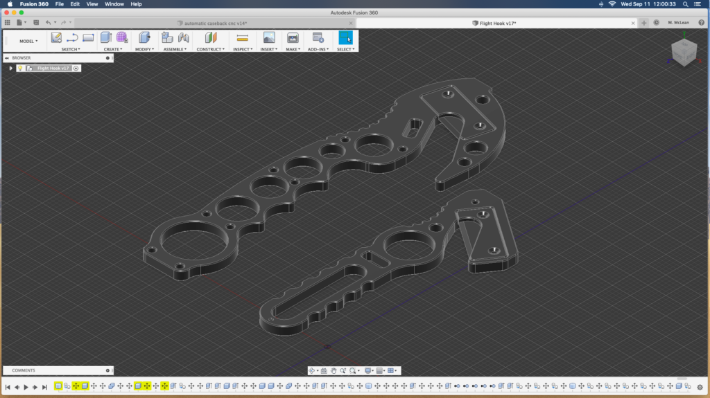Viewport: 710px width, 398px height.
Task: Click the Measure icon under Inspect
Action: (242, 37)
